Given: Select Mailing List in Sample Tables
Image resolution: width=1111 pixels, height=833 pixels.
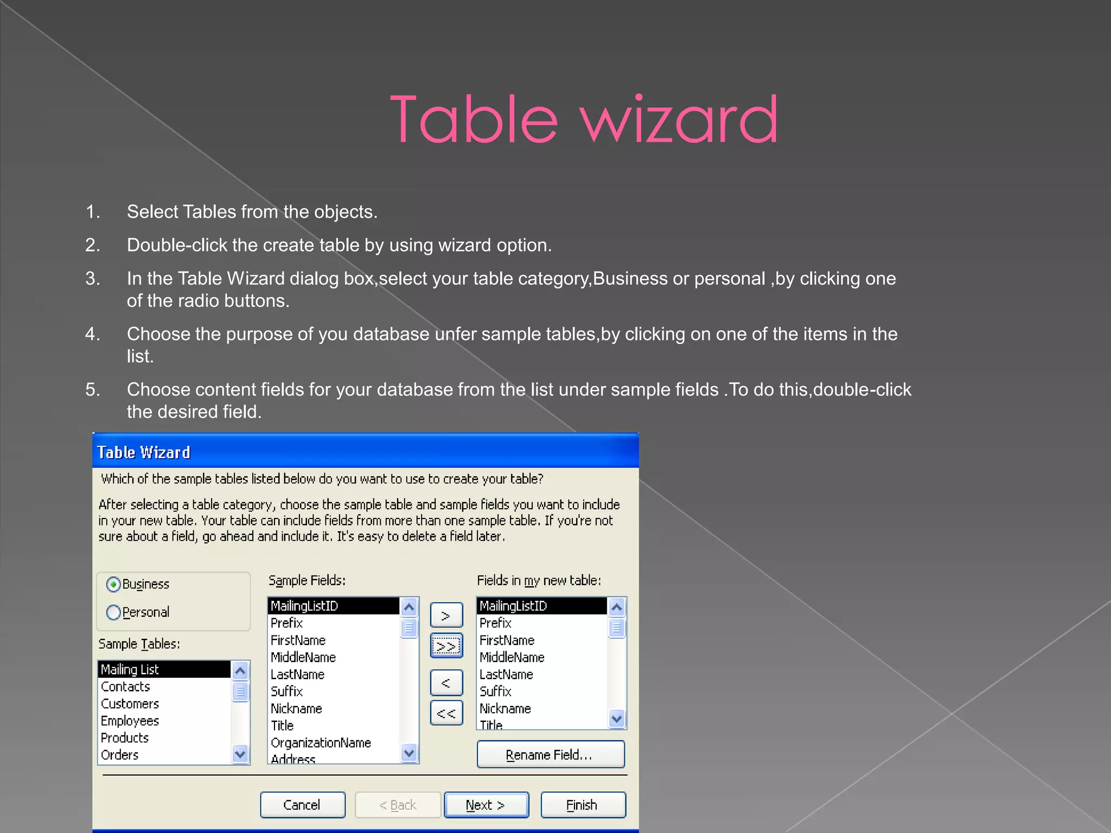Looking at the screenshot, I should pos(164,669).
